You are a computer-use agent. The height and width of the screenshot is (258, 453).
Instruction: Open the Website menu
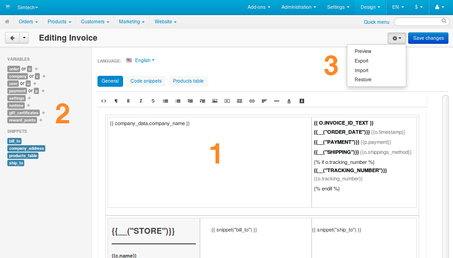tap(165, 21)
